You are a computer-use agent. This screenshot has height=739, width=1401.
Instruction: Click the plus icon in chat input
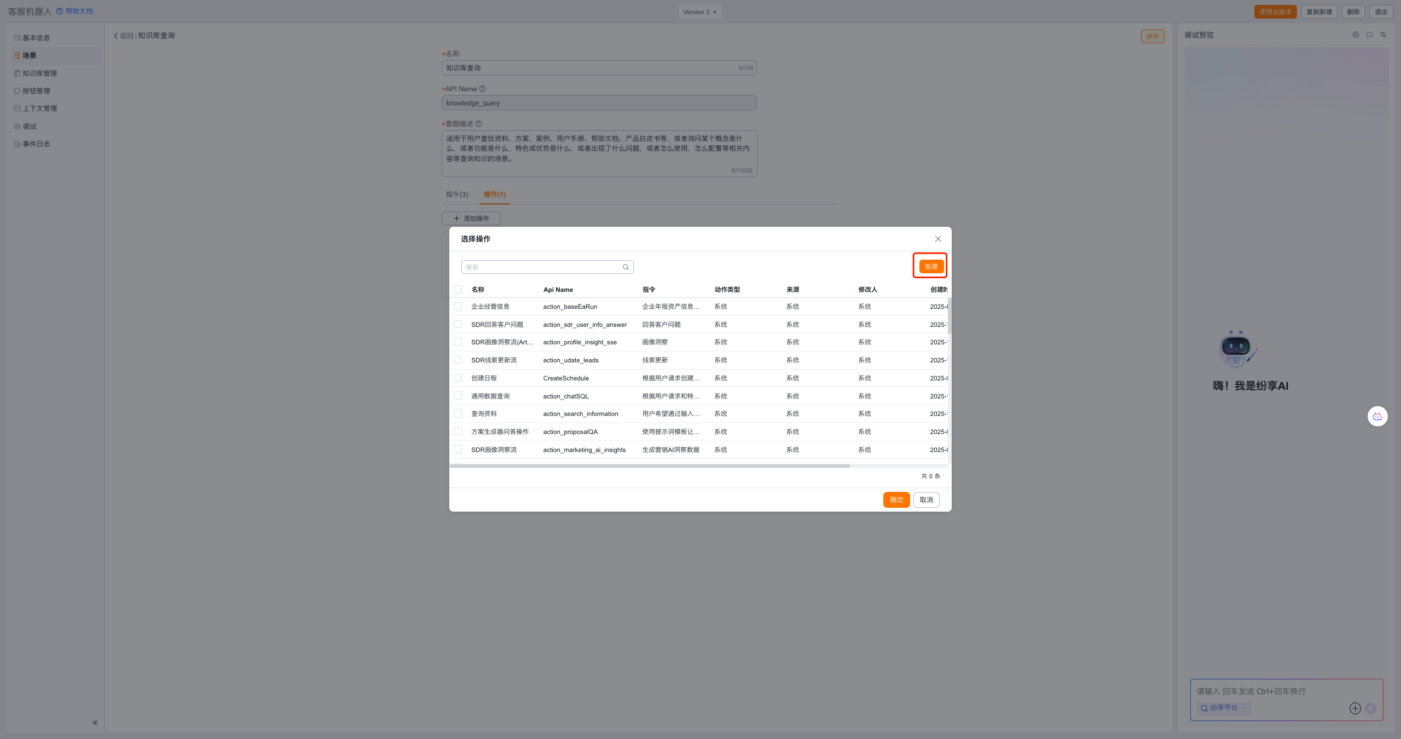coord(1354,708)
